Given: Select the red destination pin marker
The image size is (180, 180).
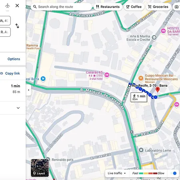Looking at the screenshot, I should click(158, 90).
